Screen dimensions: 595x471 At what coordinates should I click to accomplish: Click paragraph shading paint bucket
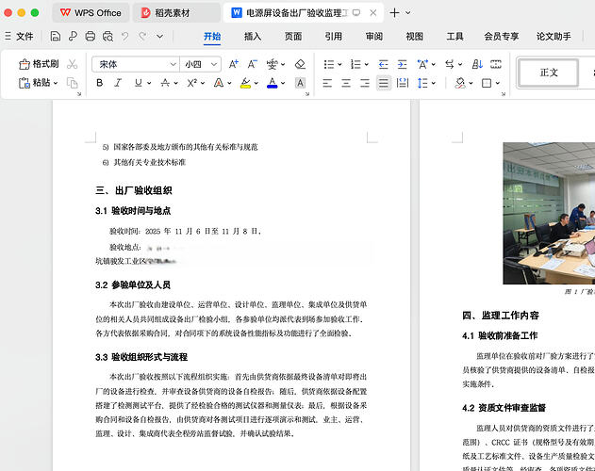click(460, 83)
